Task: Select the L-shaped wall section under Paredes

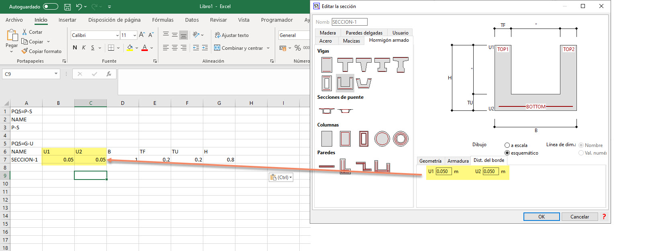Action: 345,166
